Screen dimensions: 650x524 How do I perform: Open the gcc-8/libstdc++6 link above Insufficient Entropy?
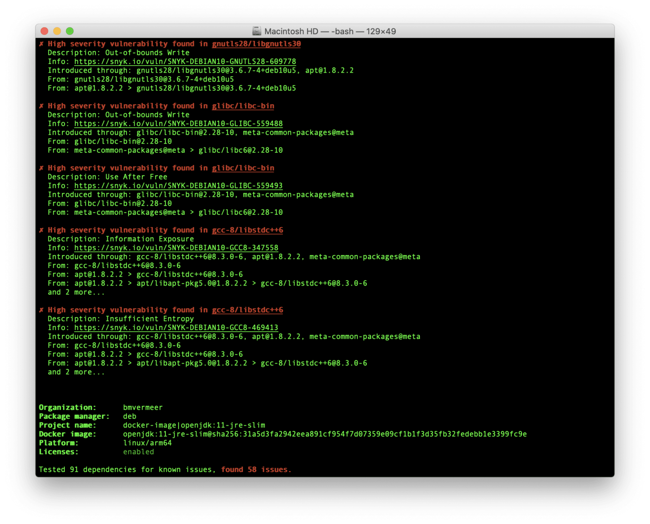point(248,310)
